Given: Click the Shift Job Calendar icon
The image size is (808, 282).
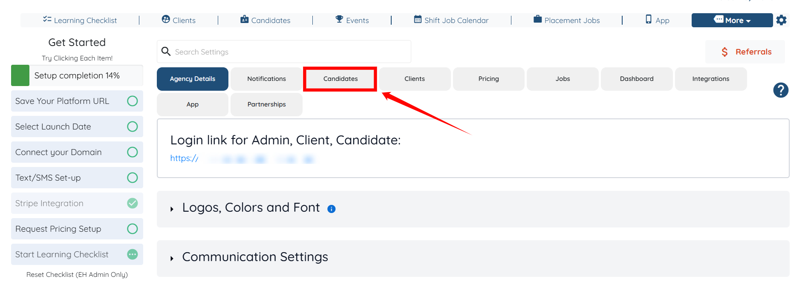Looking at the screenshot, I should coord(418,20).
